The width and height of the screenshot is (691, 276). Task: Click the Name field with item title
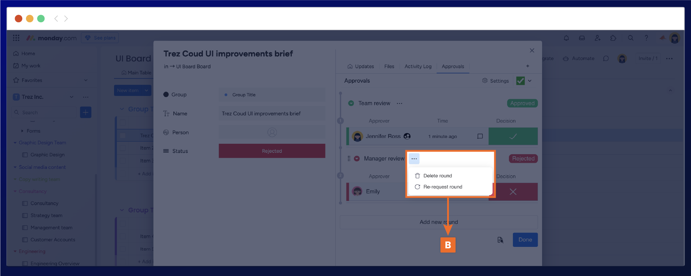[x=272, y=114]
